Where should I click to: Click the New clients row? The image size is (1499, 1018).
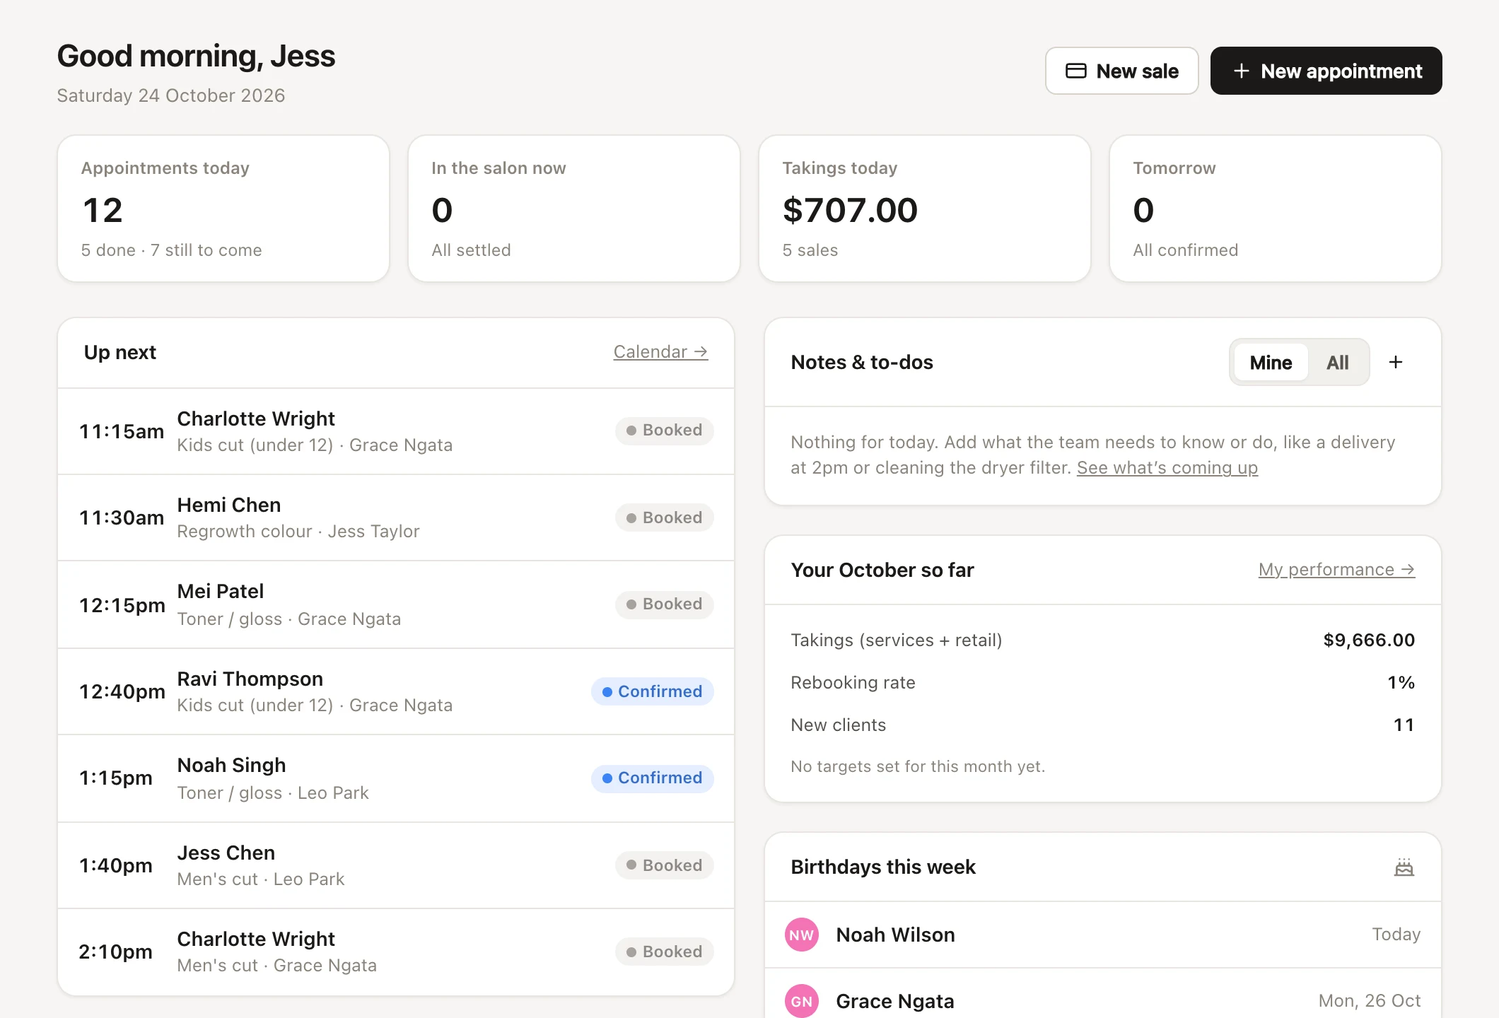coord(1103,725)
